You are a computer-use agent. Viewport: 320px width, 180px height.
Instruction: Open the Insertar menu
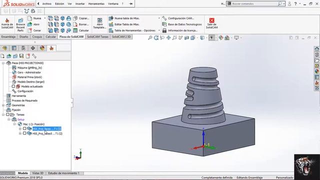80,3
